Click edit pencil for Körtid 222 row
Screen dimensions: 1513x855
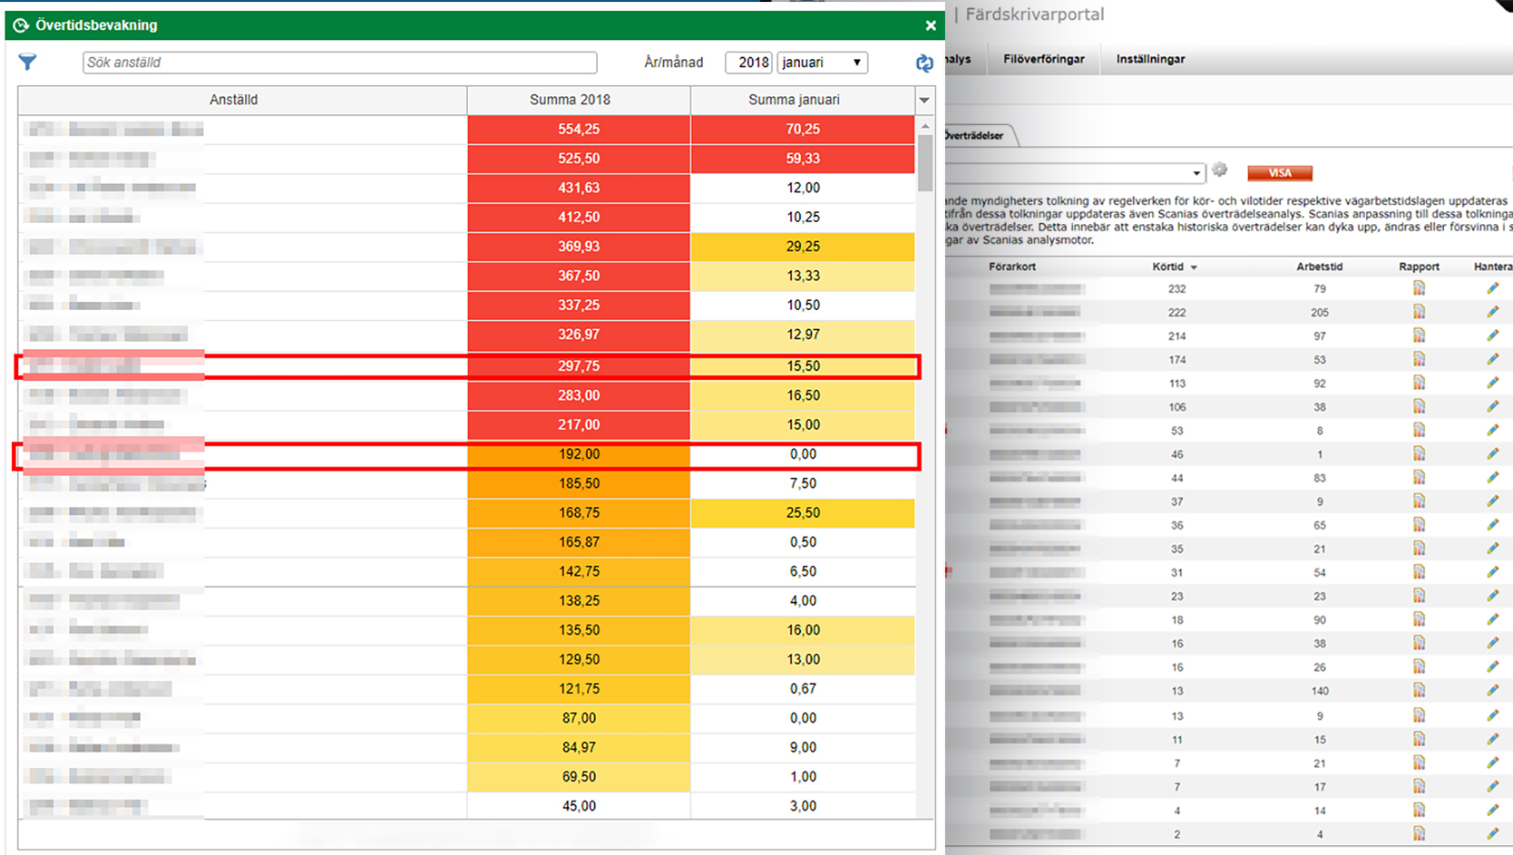[x=1492, y=312]
